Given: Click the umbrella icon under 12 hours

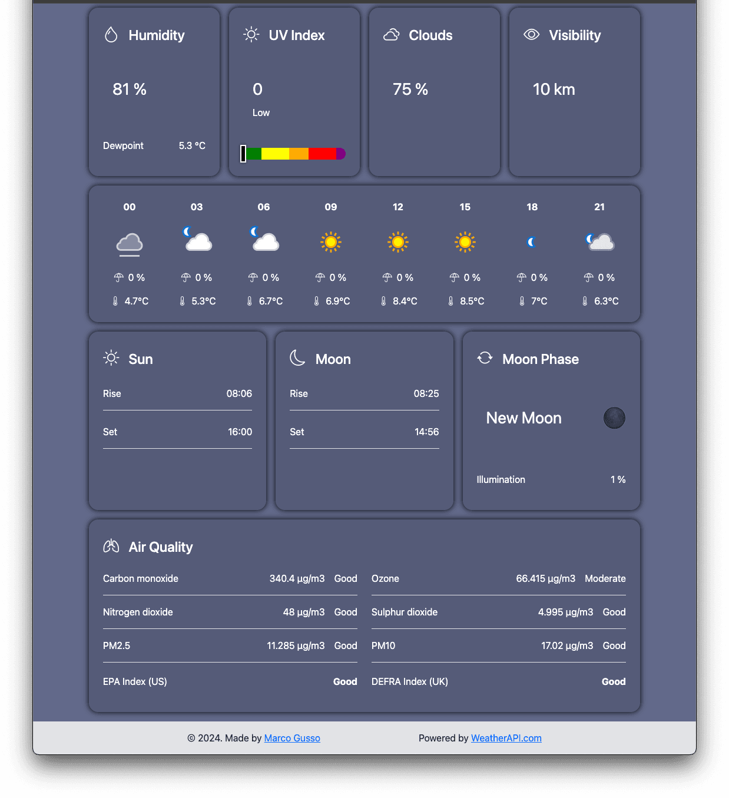Looking at the screenshot, I should [x=387, y=277].
